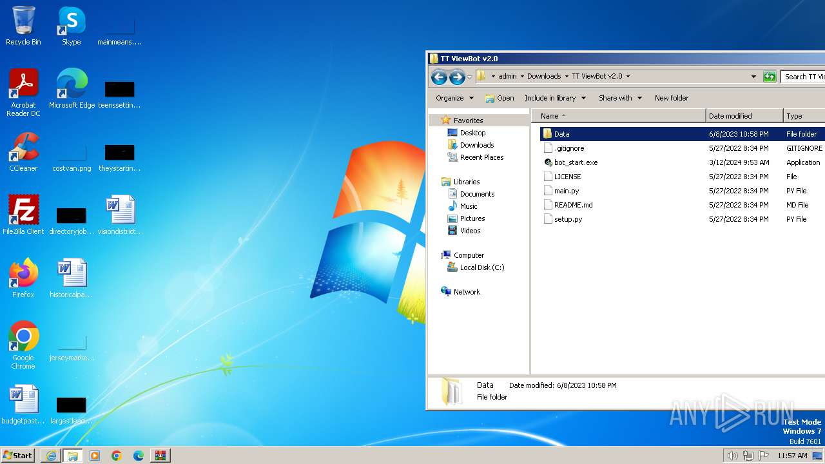Click Chrome icon in taskbar
Viewport: 825px width, 464px height.
click(117, 456)
